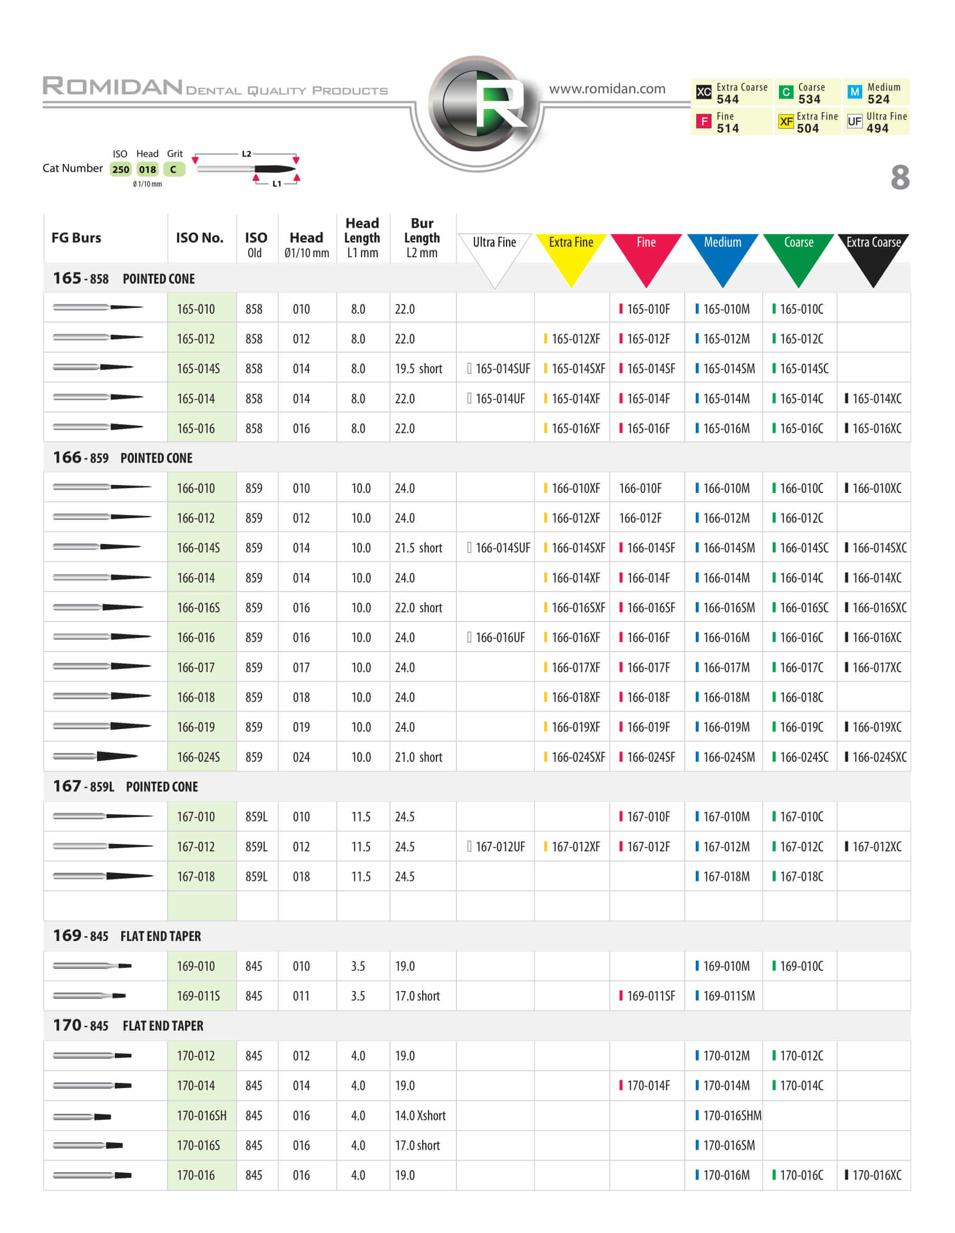This screenshot has height=1233, width=955.
Task: Click the 165-014S bur illustration
Action: click(93, 367)
